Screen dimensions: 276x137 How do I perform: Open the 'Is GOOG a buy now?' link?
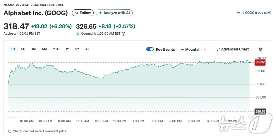pos(256,13)
